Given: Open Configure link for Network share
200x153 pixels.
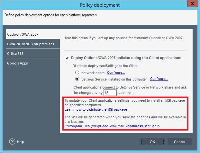Looking at the screenshot, I should click(x=116, y=72).
